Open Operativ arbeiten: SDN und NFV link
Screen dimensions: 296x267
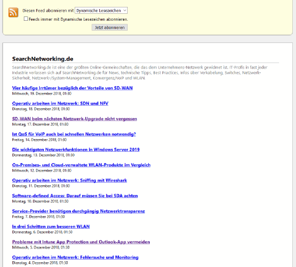click(60, 104)
